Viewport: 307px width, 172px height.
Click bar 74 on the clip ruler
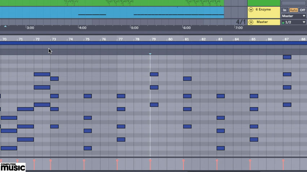pos(71,39)
